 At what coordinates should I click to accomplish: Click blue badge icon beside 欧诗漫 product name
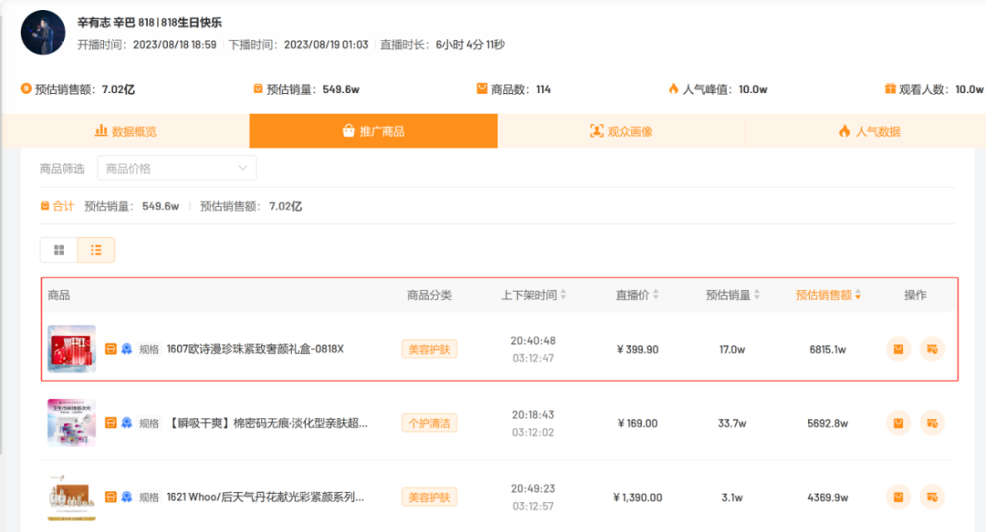coord(127,349)
